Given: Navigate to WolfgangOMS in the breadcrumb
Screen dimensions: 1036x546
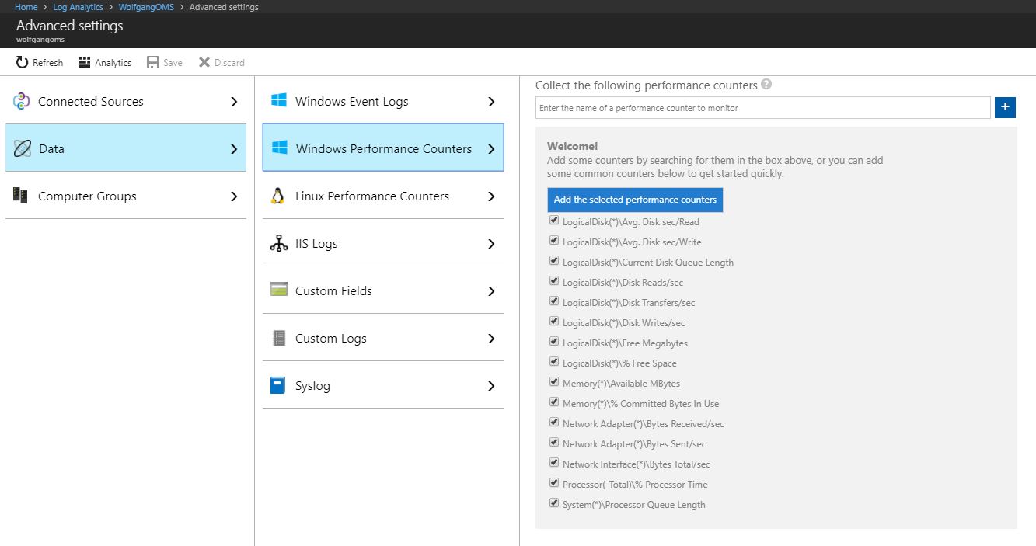Looking at the screenshot, I should [x=145, y=6].
